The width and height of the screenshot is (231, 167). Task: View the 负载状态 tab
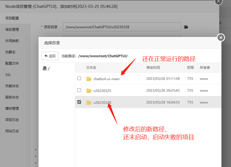(12, 86)
